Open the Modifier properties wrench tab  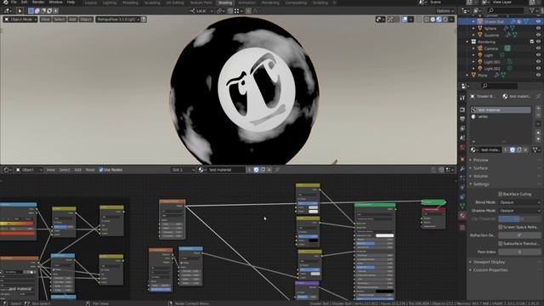pos(462,168)
